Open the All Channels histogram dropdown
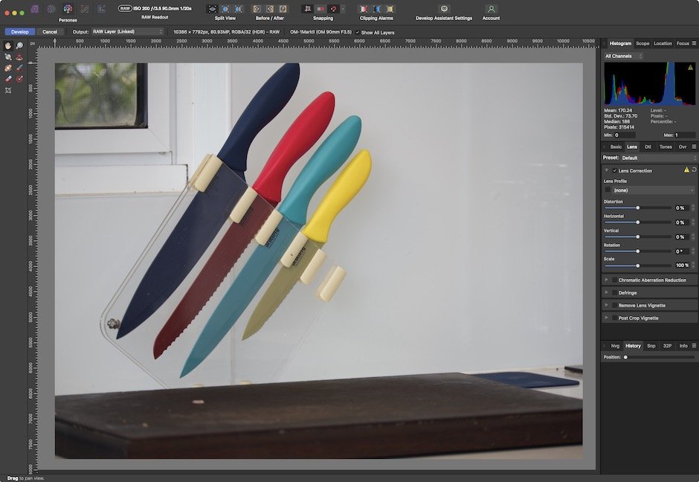Image resolution: width=699 pixels, height=482 pixels. pos(623,56)
